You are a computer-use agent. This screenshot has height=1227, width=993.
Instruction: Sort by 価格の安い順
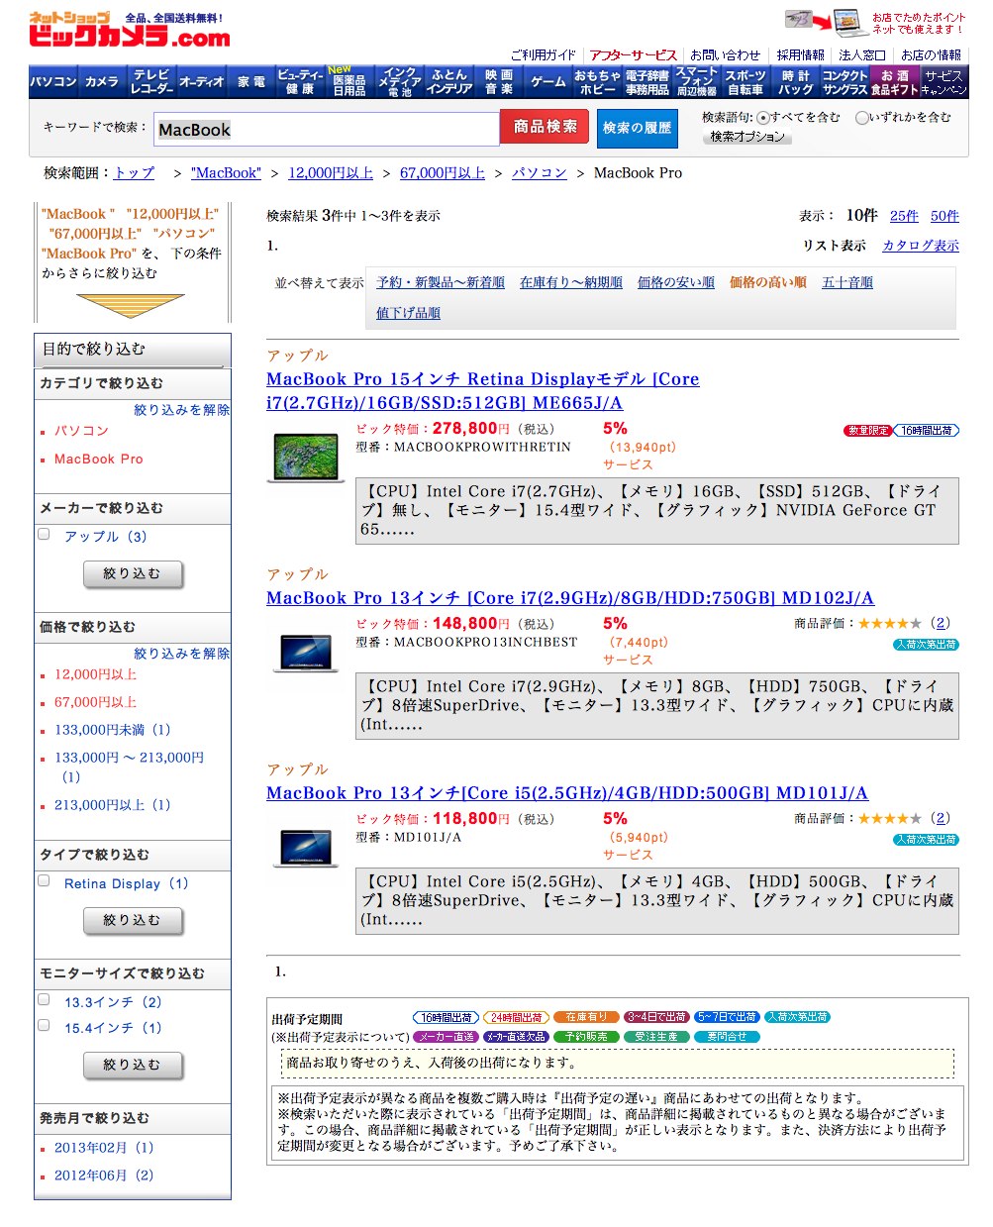[x=676, y=282]
